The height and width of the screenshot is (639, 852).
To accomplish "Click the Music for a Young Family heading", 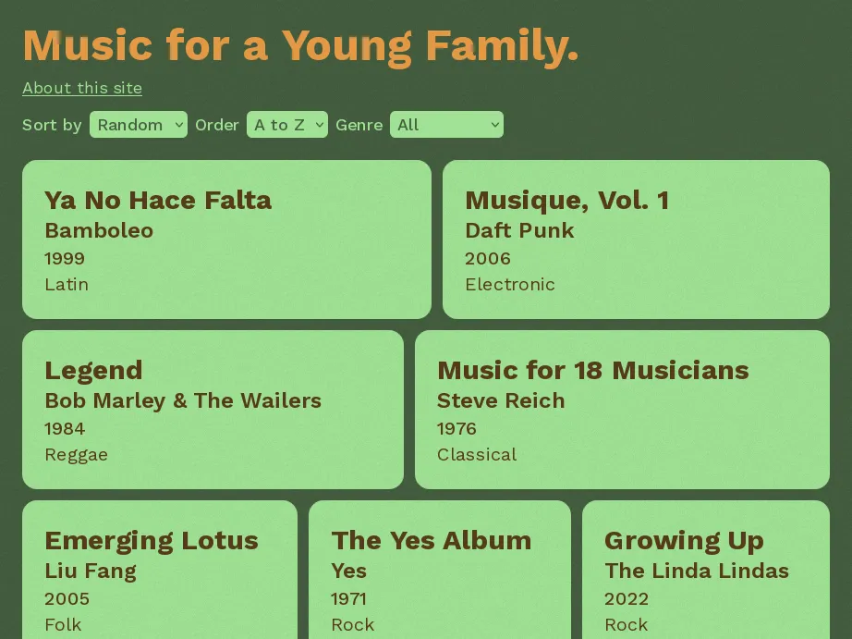I will [300, 46].
